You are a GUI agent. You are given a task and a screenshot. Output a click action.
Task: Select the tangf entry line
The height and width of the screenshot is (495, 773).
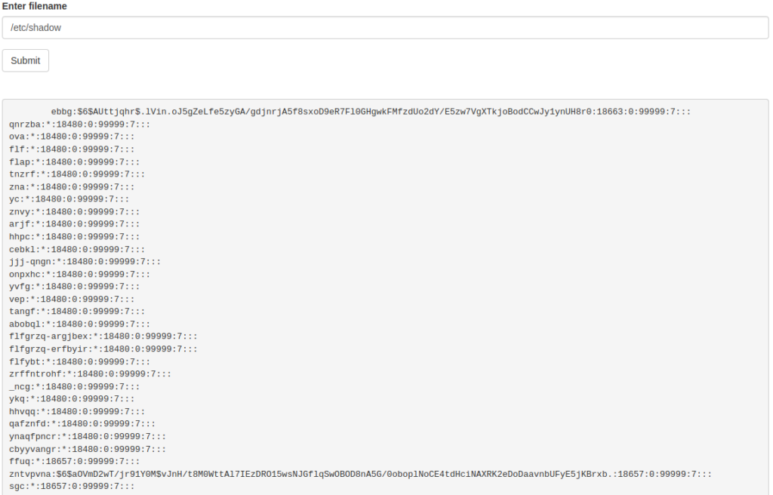coord(77,312)
